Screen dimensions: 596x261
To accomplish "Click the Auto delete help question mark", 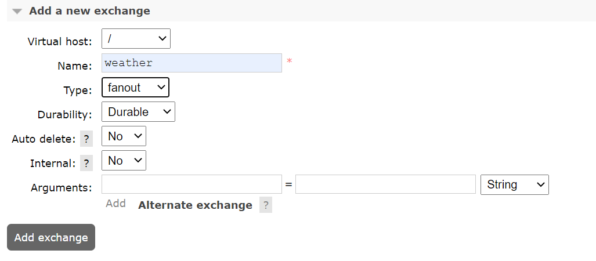I will 86,139.
